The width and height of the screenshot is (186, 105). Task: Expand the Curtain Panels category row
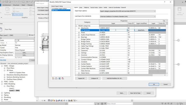point(79,64)
